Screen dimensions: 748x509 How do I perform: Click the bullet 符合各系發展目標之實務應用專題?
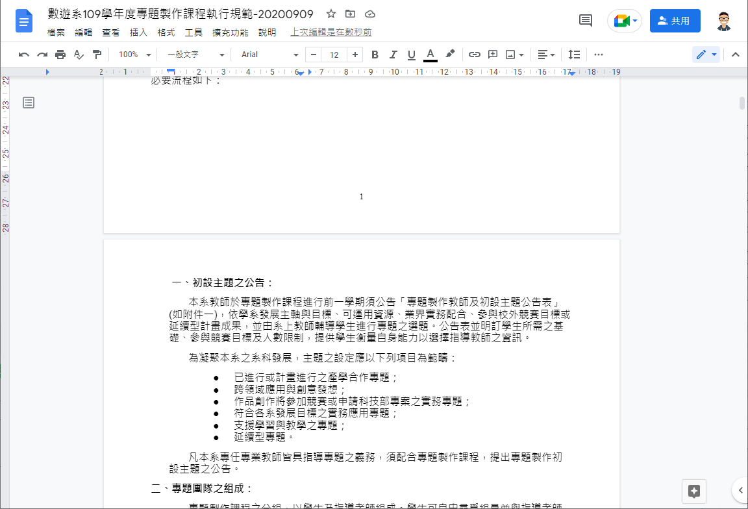pyautogui.click(x=316, y=413)
